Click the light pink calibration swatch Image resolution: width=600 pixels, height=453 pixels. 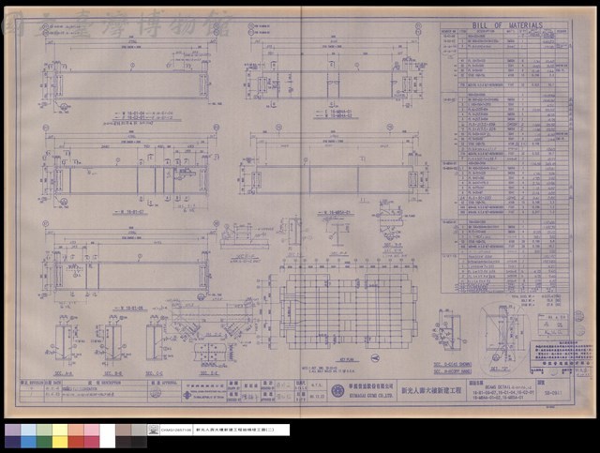(92, 430)
